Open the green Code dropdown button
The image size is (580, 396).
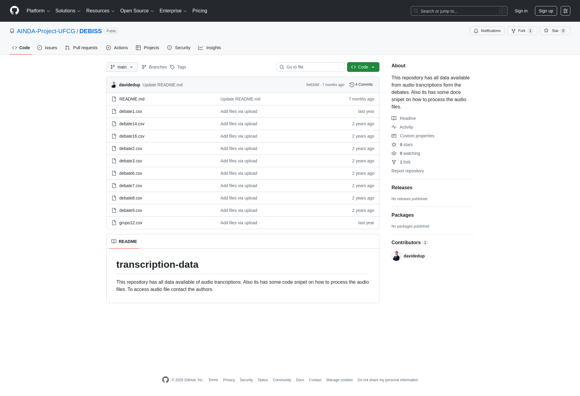[x=363, y=67]
